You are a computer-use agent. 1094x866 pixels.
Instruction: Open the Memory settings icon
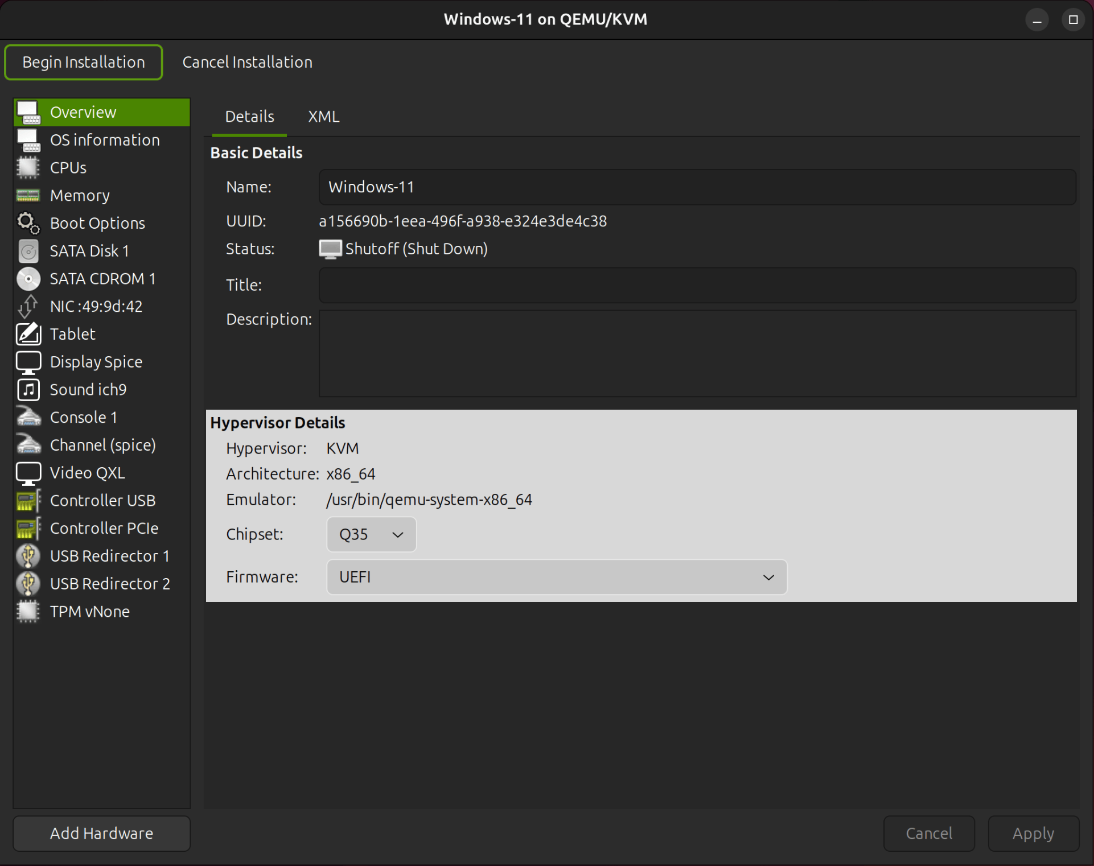[28, 195]
